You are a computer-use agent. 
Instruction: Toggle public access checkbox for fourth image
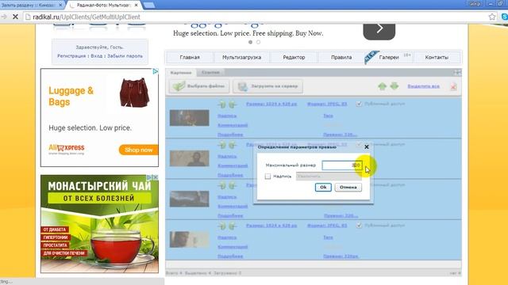(359, 225)
